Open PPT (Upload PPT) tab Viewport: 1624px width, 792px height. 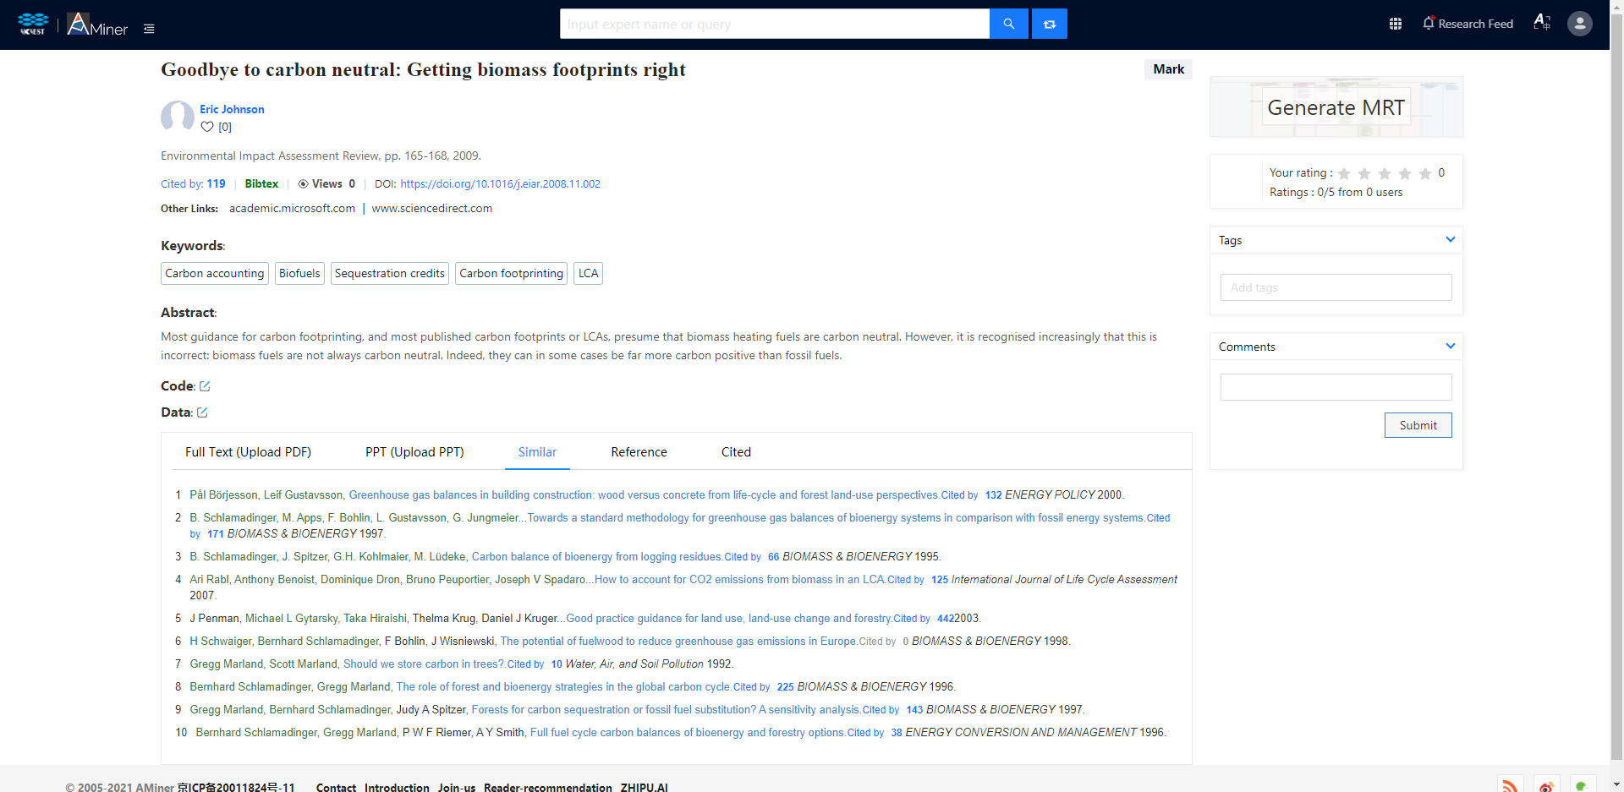(414, 452)
